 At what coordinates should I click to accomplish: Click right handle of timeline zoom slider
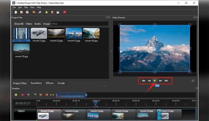86,95
